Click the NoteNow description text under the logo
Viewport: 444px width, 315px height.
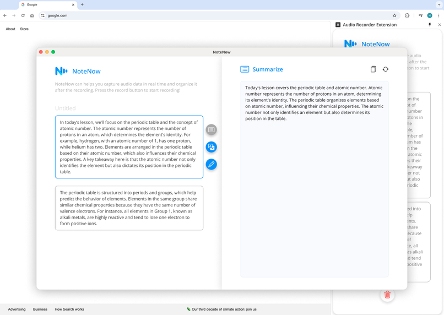coord(126,87)
